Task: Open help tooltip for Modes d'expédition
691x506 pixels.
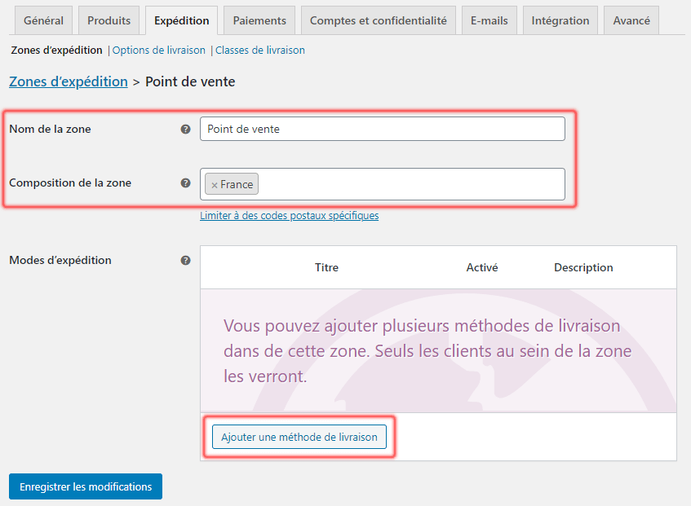Action: 185,261
